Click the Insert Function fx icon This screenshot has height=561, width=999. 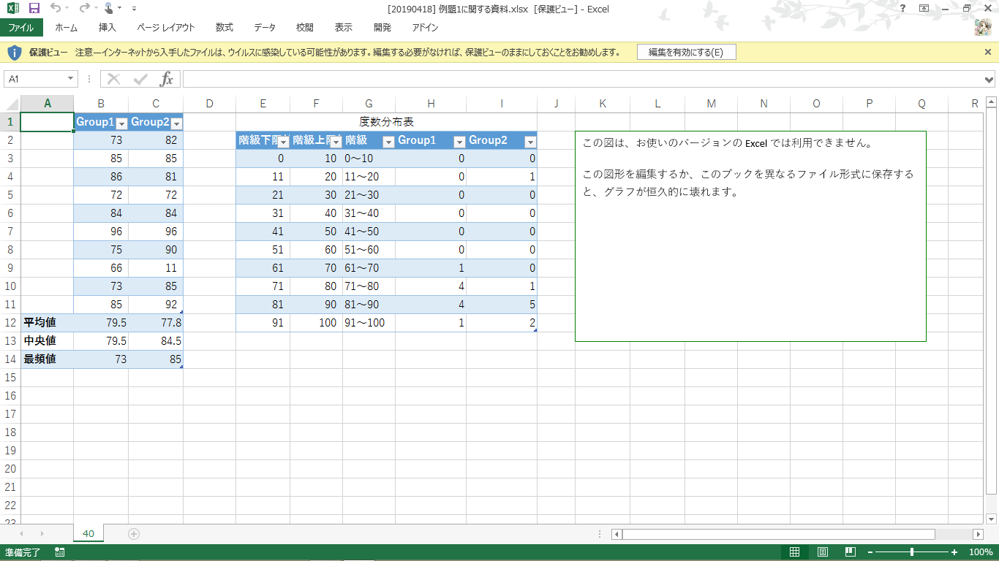click(x=167, y=79)
